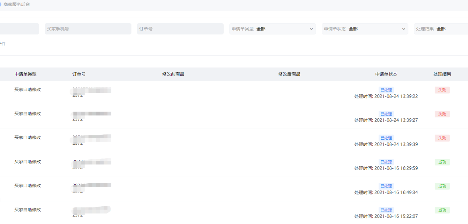
Task: Click 成功 tag for 16:29:59 request
Action: (x=442, y=162)
